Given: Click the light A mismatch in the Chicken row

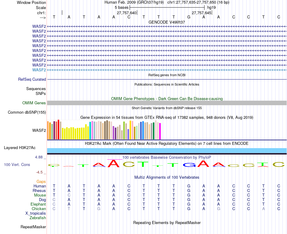Looking at the screenshot, I should (x=263, y=209).
